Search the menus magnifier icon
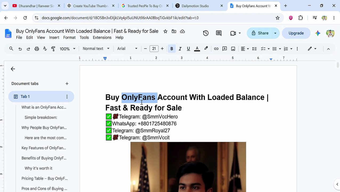This screenshot has height=192, width=340. [11, 49]
